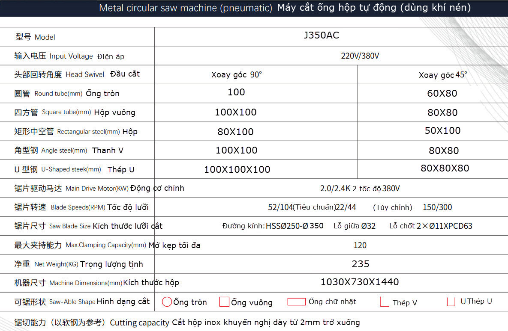Click the Rectangular steel 50X100 value
Viewport: 508px width, 331px height.
click(x=442, y=131)
